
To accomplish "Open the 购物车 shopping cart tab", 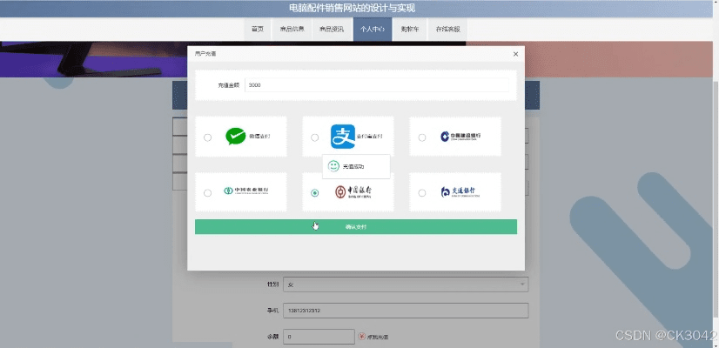I will click(409, 30).
